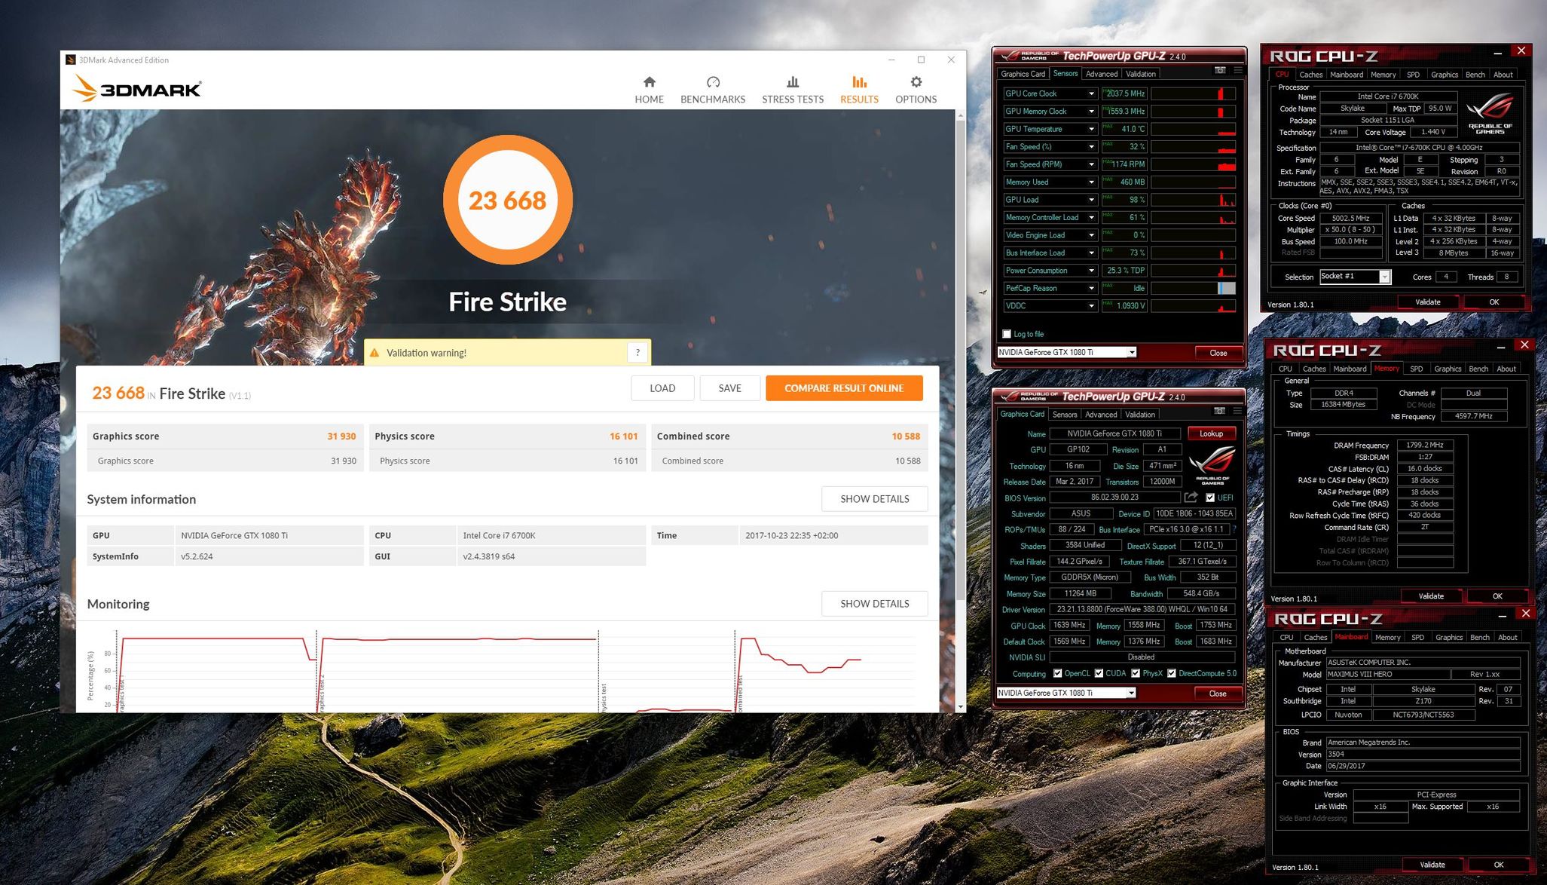Toggle the DirectCompute 5.0 checkbox
This screenshot has height=885, width=1547.
[x=1172, y=673]
